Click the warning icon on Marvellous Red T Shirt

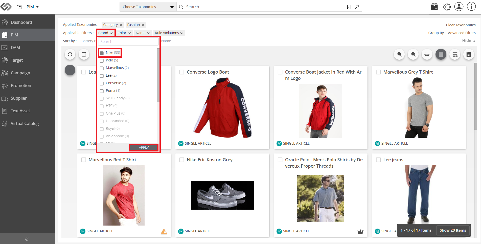pos(164,231)
